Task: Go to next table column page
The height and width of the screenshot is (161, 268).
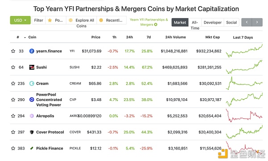Action: [x=257, y=22]
